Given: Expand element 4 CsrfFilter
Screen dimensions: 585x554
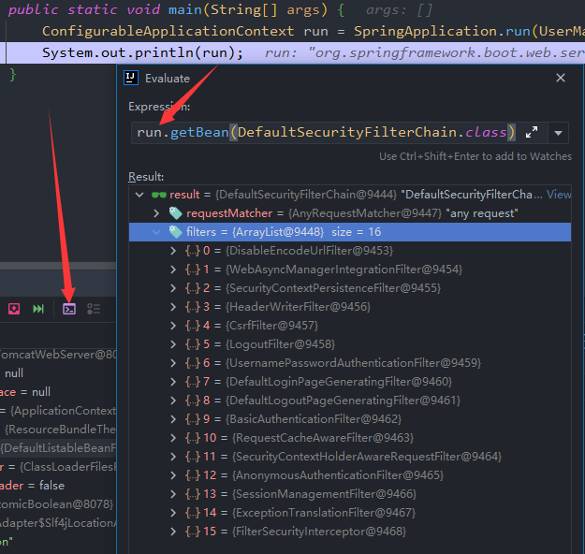Looking at the screenshot, I should click(x=173, y=326).
